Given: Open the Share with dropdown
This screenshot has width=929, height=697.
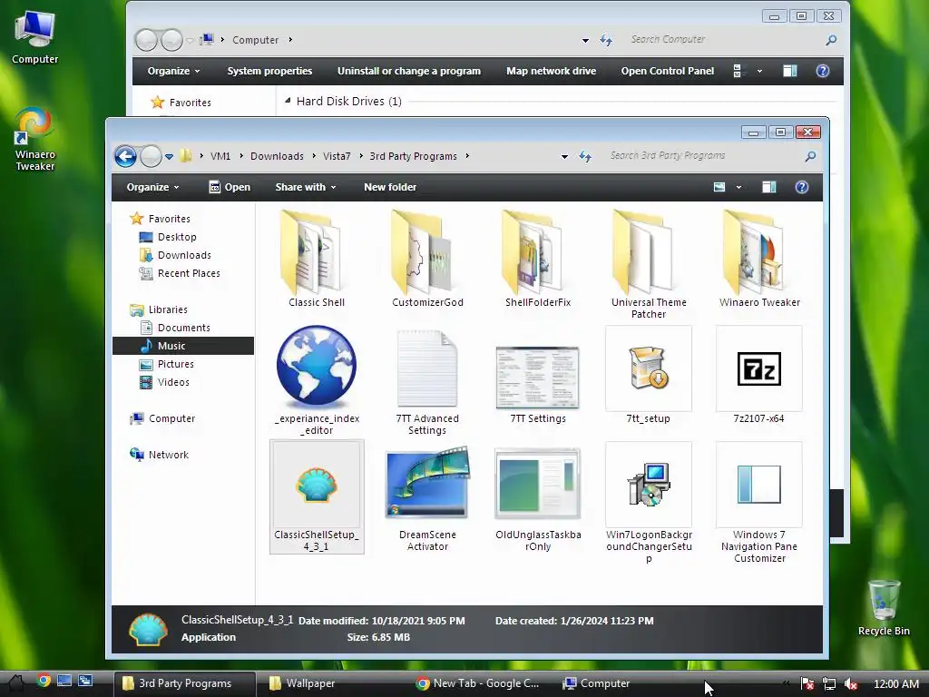Looking at the screenshot, I should point(306,187).
